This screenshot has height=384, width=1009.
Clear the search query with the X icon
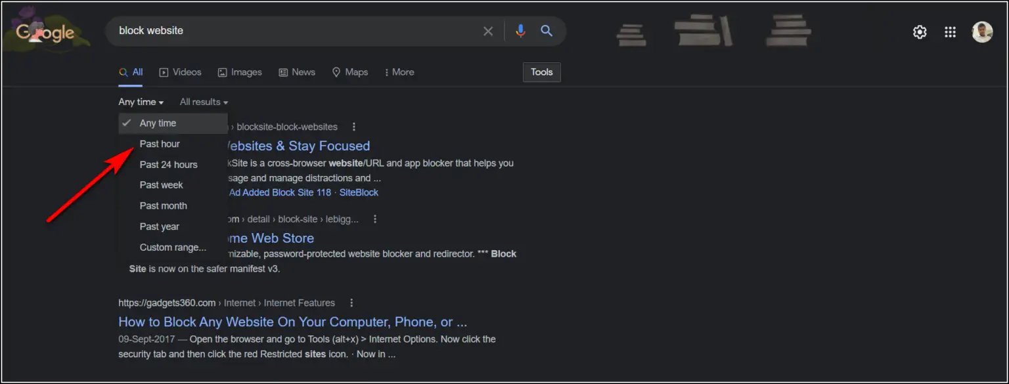pos(488,30)
